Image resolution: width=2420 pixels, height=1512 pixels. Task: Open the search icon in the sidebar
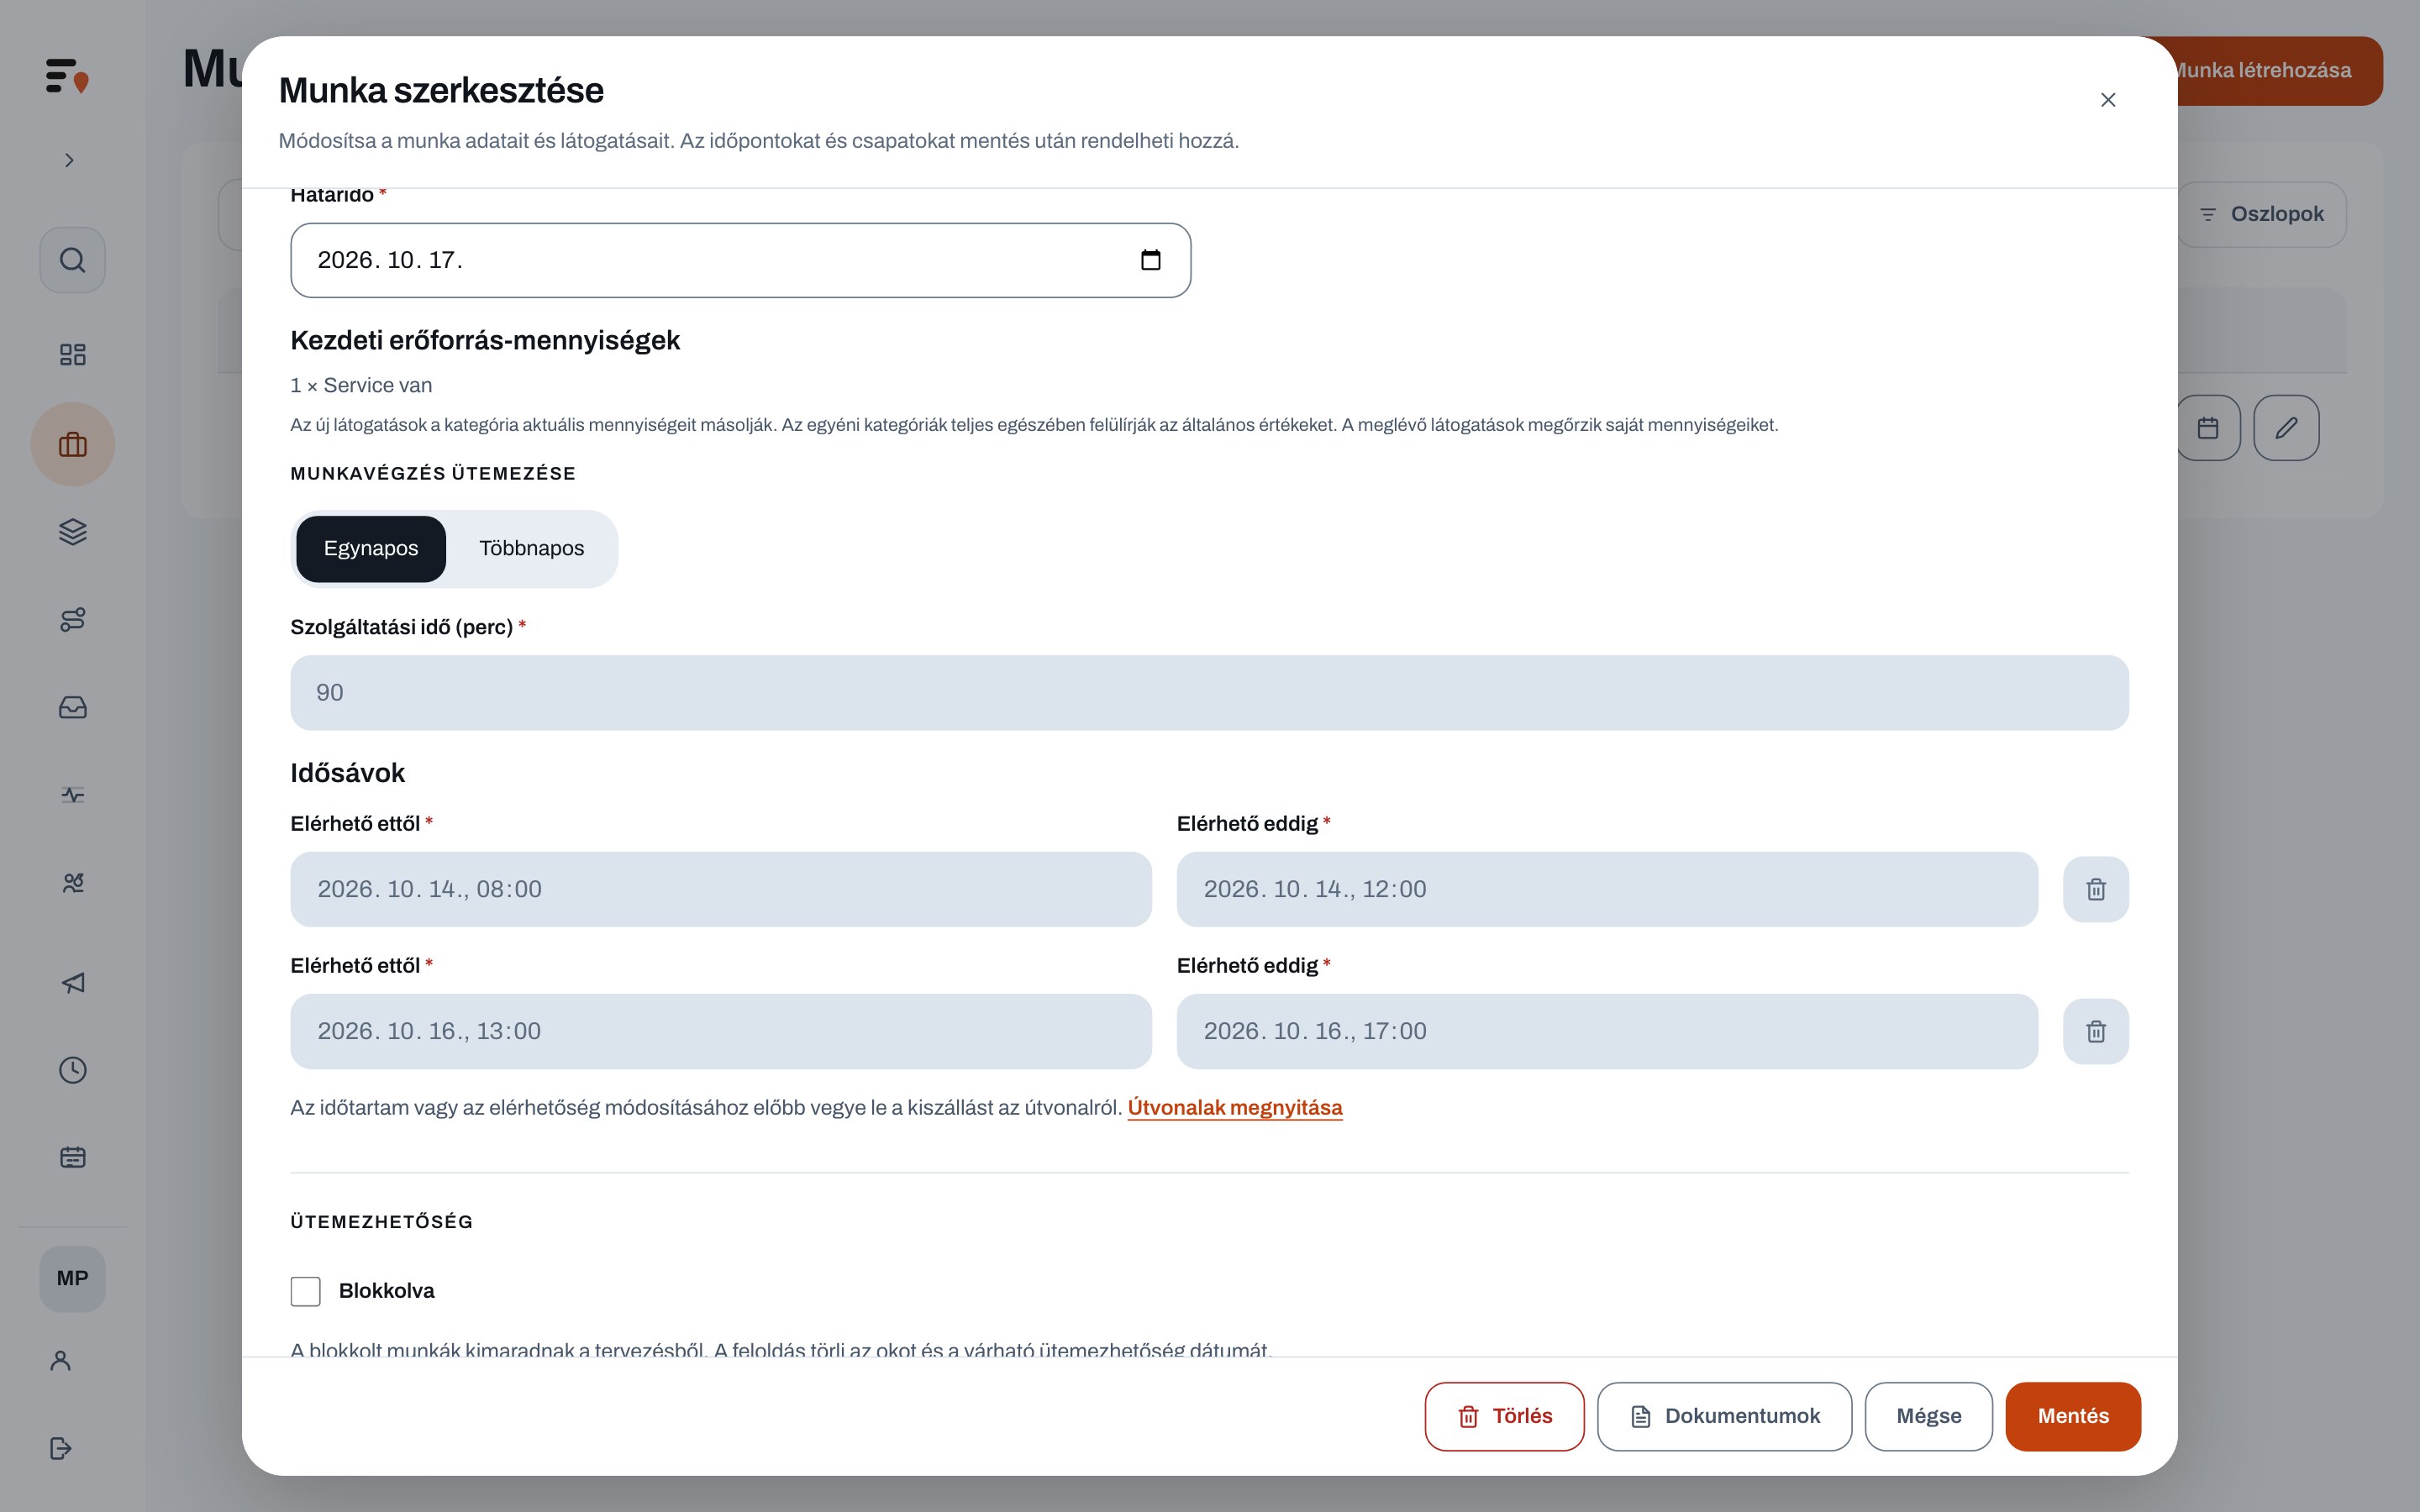pos(72,260)
